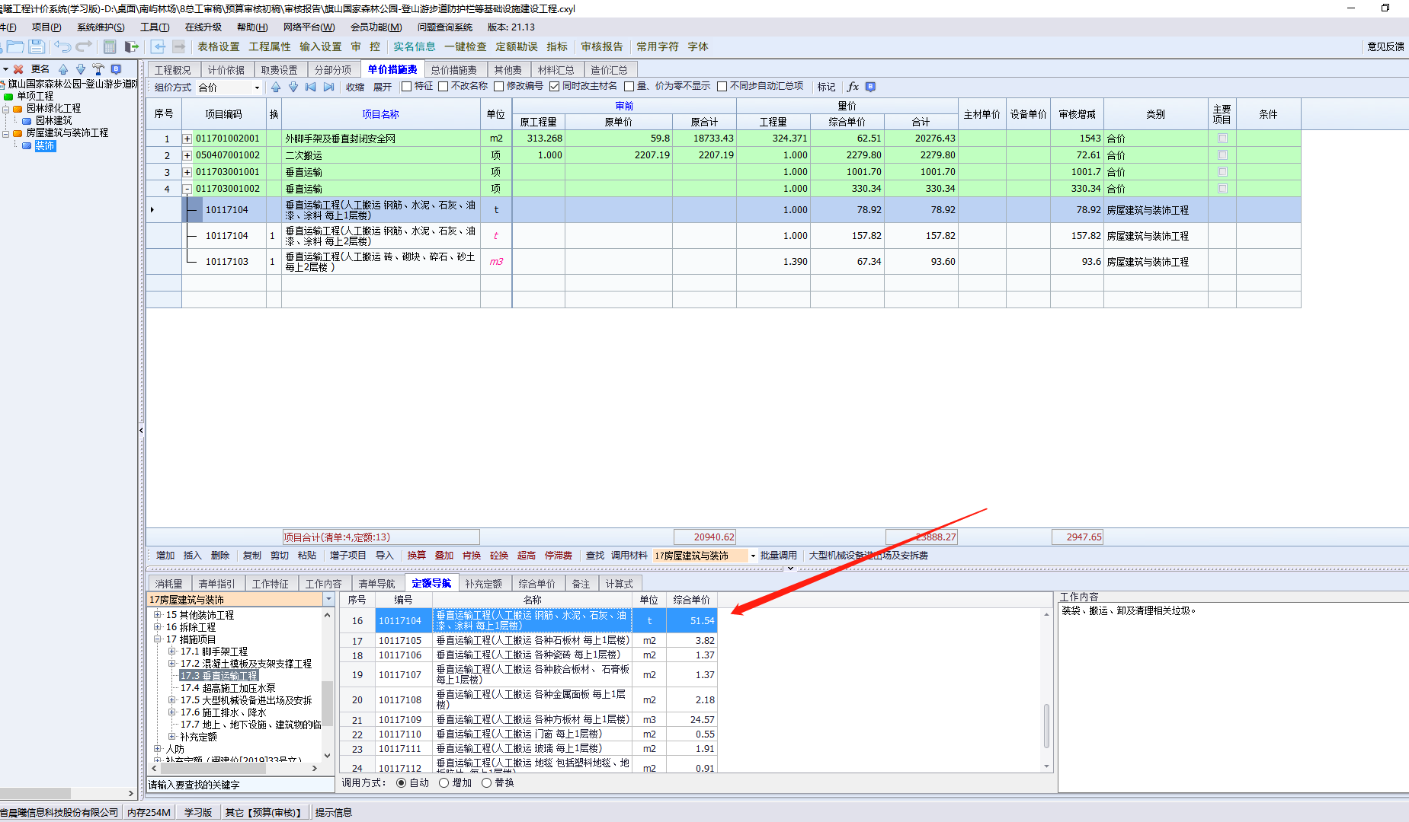Select quota row 10117105 各种石板材
1409x822 pixels.
point(528,641)
